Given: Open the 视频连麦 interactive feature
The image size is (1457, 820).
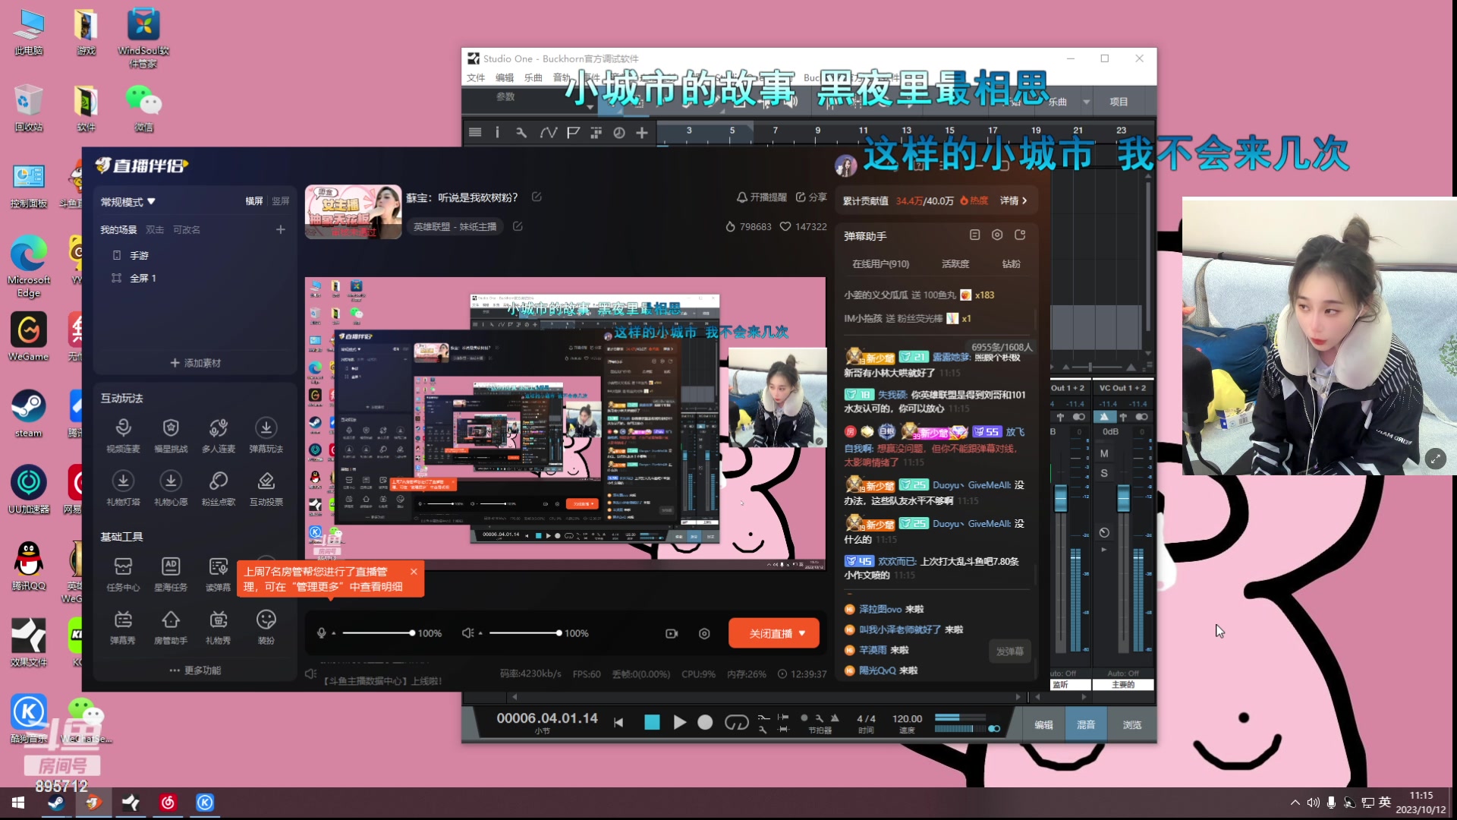Looking at the screenshot, I should 123,433.
